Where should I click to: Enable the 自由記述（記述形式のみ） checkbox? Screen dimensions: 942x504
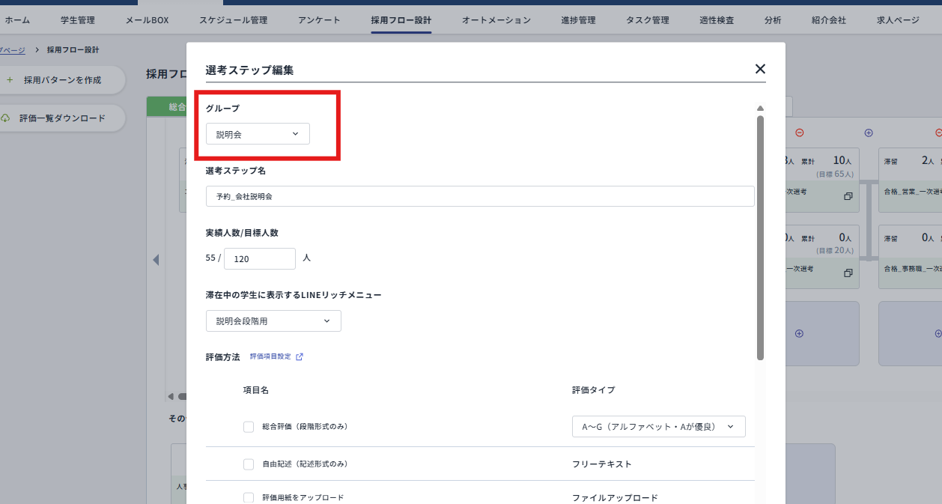click(248, 464)
